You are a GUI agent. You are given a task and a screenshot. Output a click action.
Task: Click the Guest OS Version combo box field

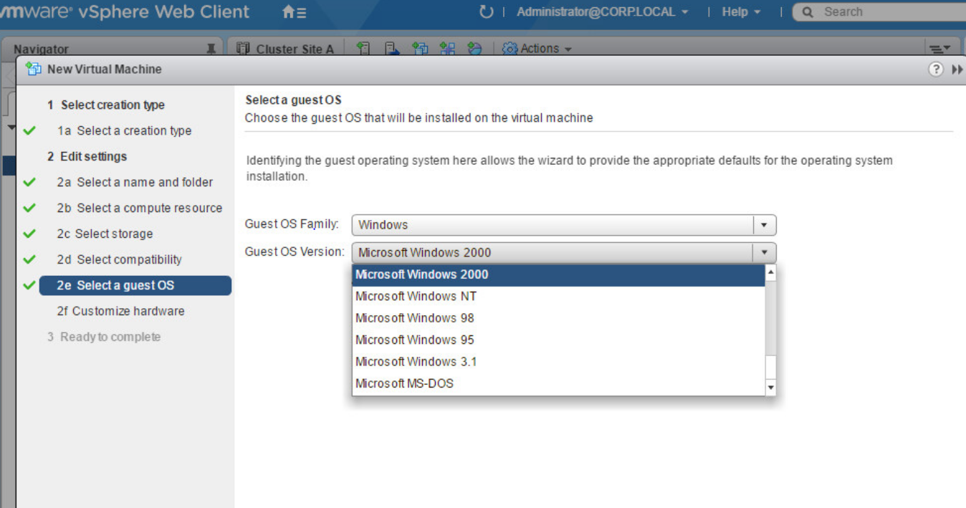click(564, 252)
